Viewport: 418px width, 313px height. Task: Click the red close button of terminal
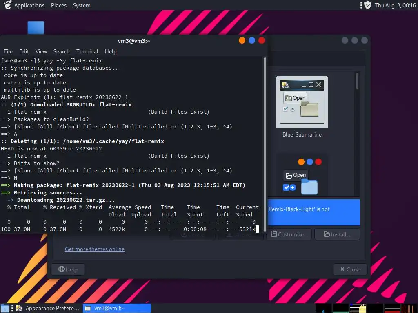point(262,40)
